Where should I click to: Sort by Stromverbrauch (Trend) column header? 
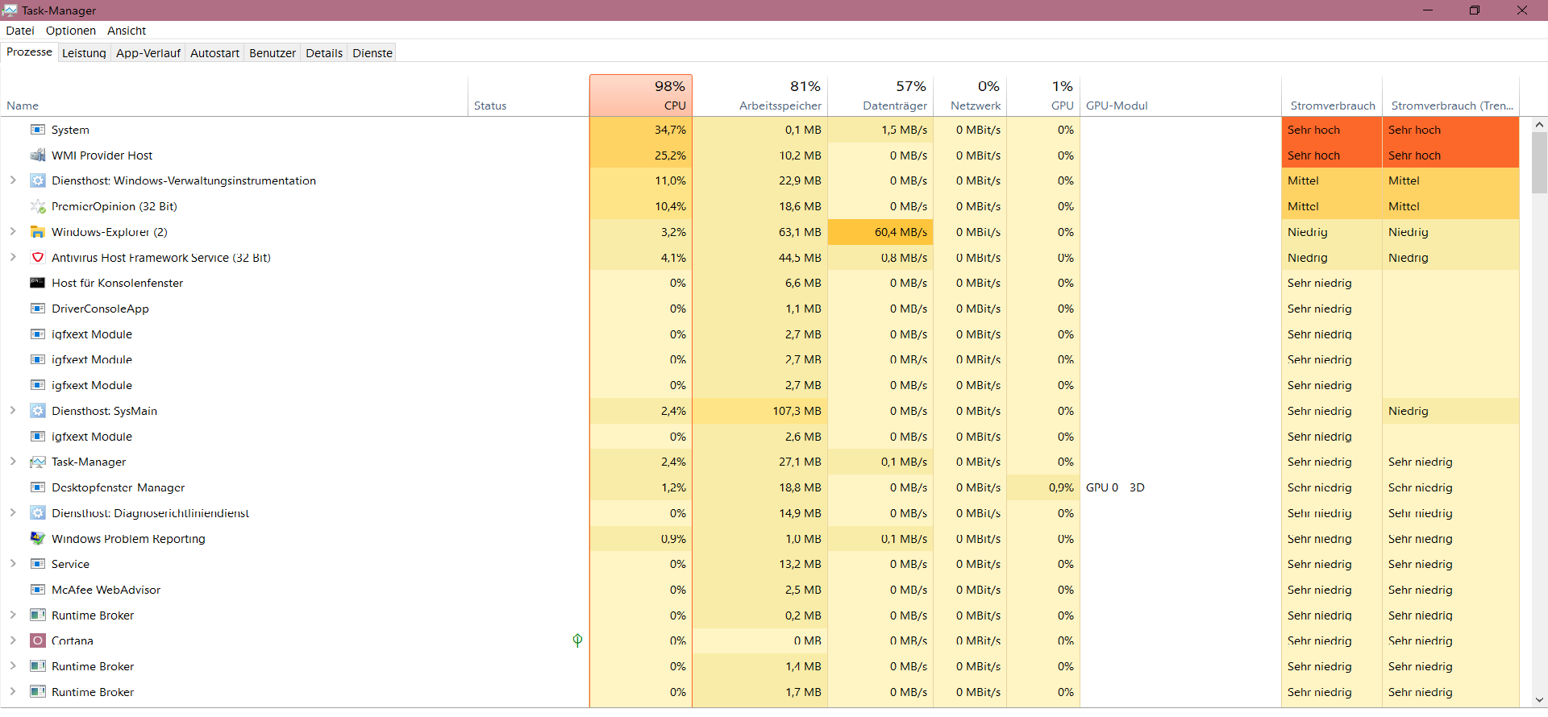(x=1451, y=96)
